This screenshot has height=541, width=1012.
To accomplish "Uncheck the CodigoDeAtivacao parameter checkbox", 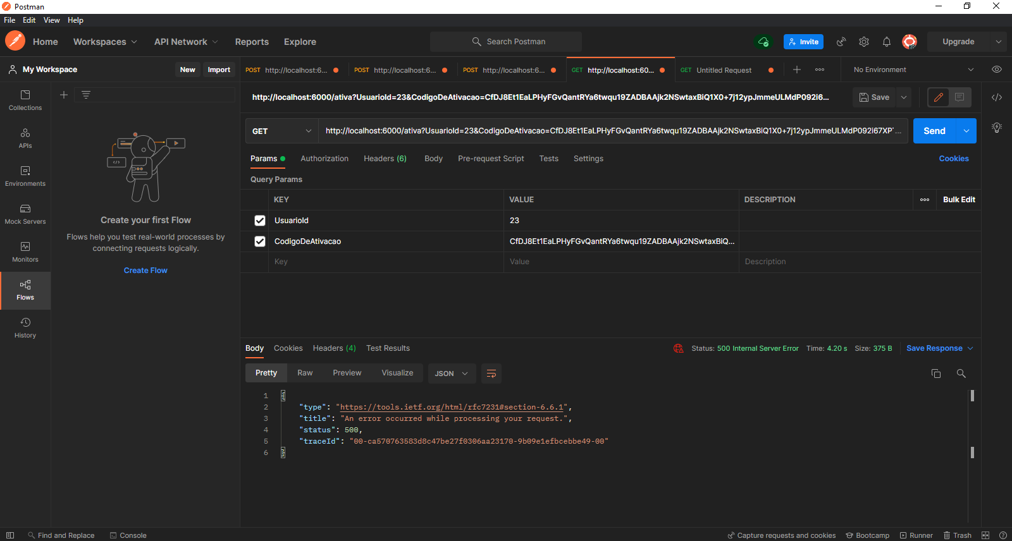I will pyautogui.click(x=260, y=241).
